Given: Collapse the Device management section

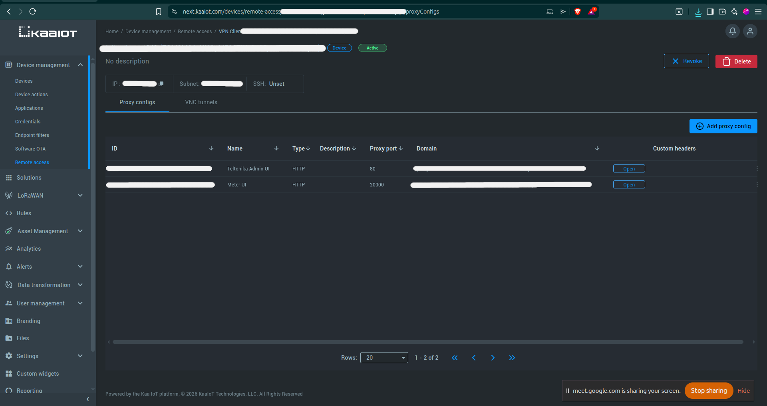Looking at the screenshot, I should [x=80, y=65].
